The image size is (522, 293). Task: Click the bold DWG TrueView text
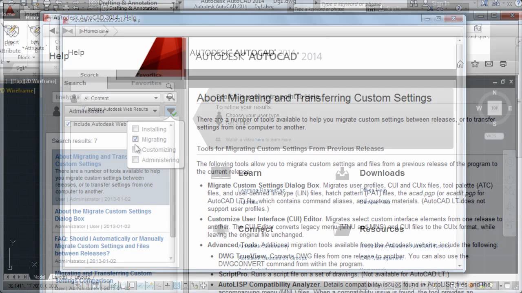tap(242, 256)
